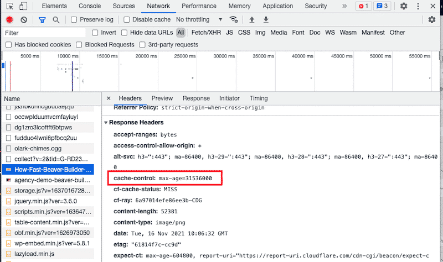
Task: Toggle the blue filter funnel icon
Action: [x=42, y=20]
